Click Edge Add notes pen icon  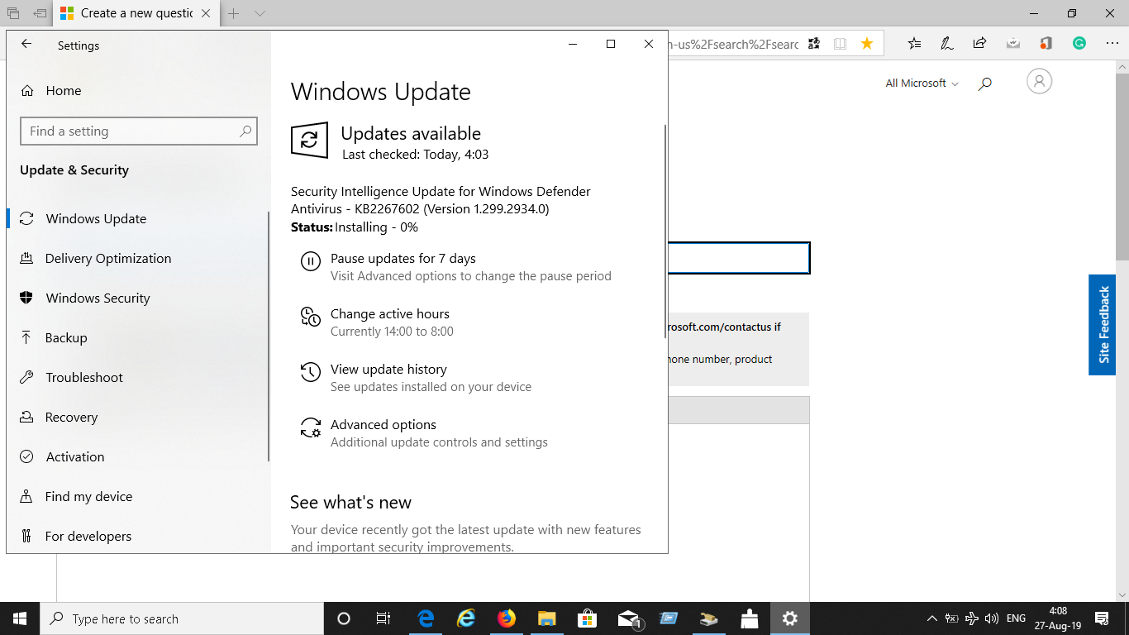[947, 44]
